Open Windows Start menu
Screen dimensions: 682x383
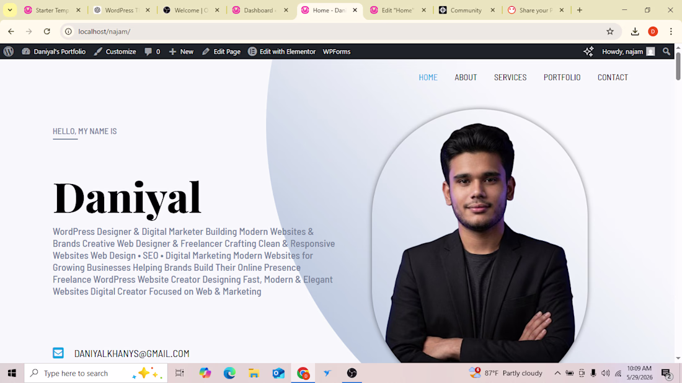coord(12,373)
